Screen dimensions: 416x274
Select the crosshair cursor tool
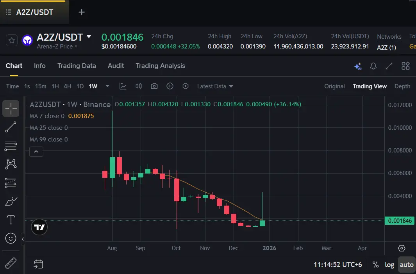pyautogui.click(x=11, y=109)
